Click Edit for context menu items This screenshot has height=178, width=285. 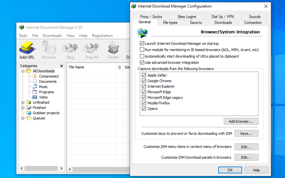click(246, 147)
